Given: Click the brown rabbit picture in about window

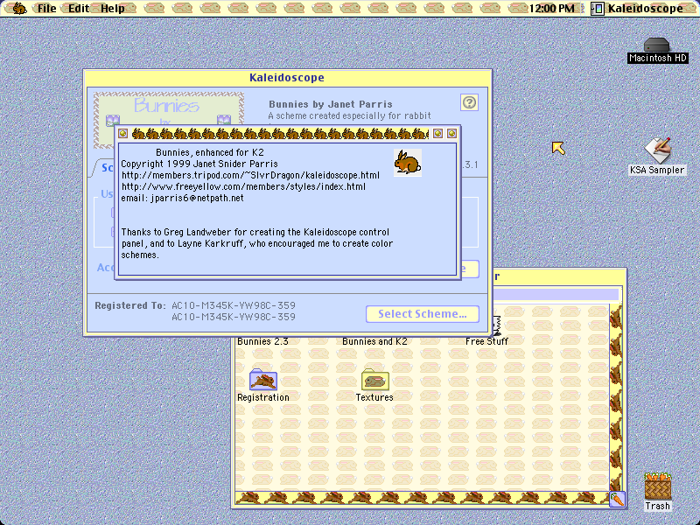Looking at the screenshot, I should click(x=408, y=163).
